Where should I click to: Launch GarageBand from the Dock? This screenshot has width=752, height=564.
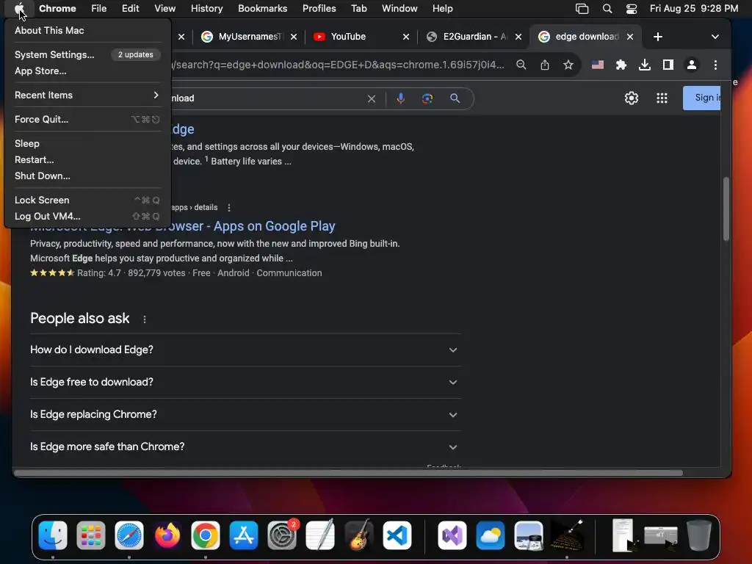click(358, 535)
